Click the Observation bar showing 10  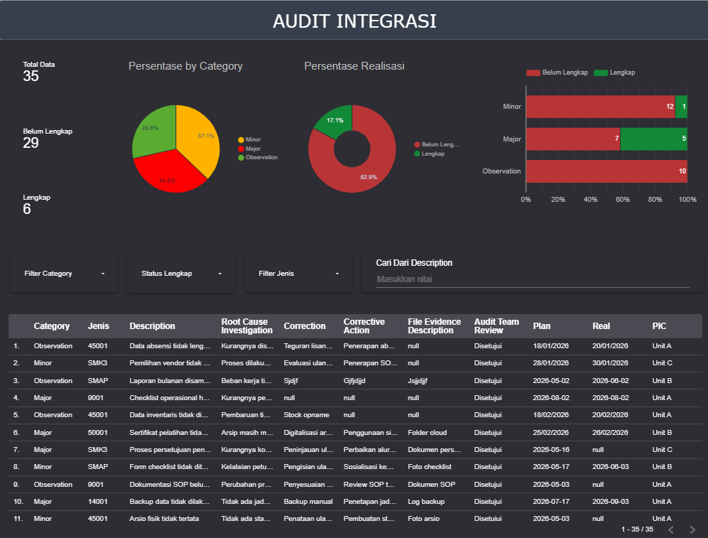point(606,171)
